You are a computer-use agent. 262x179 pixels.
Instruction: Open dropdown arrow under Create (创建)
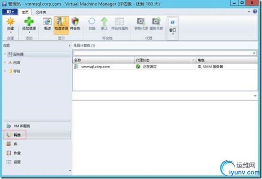[x=11, y=32]
